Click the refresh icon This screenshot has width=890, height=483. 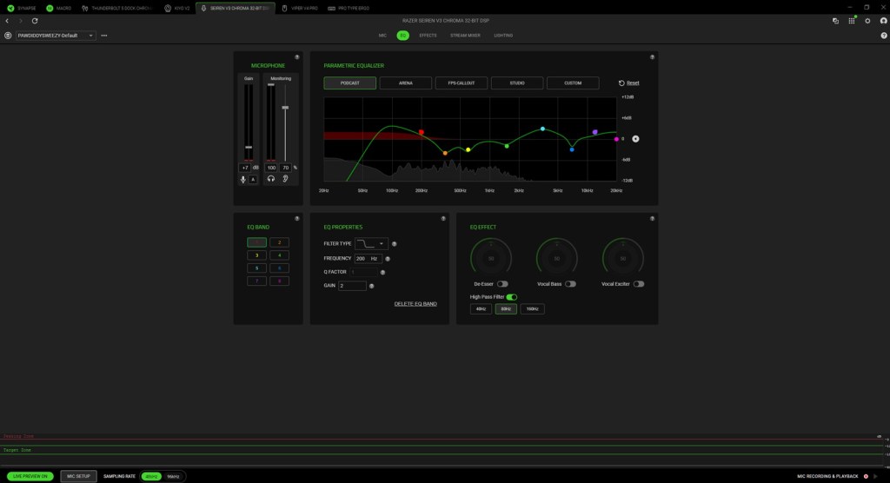(35, 21)
